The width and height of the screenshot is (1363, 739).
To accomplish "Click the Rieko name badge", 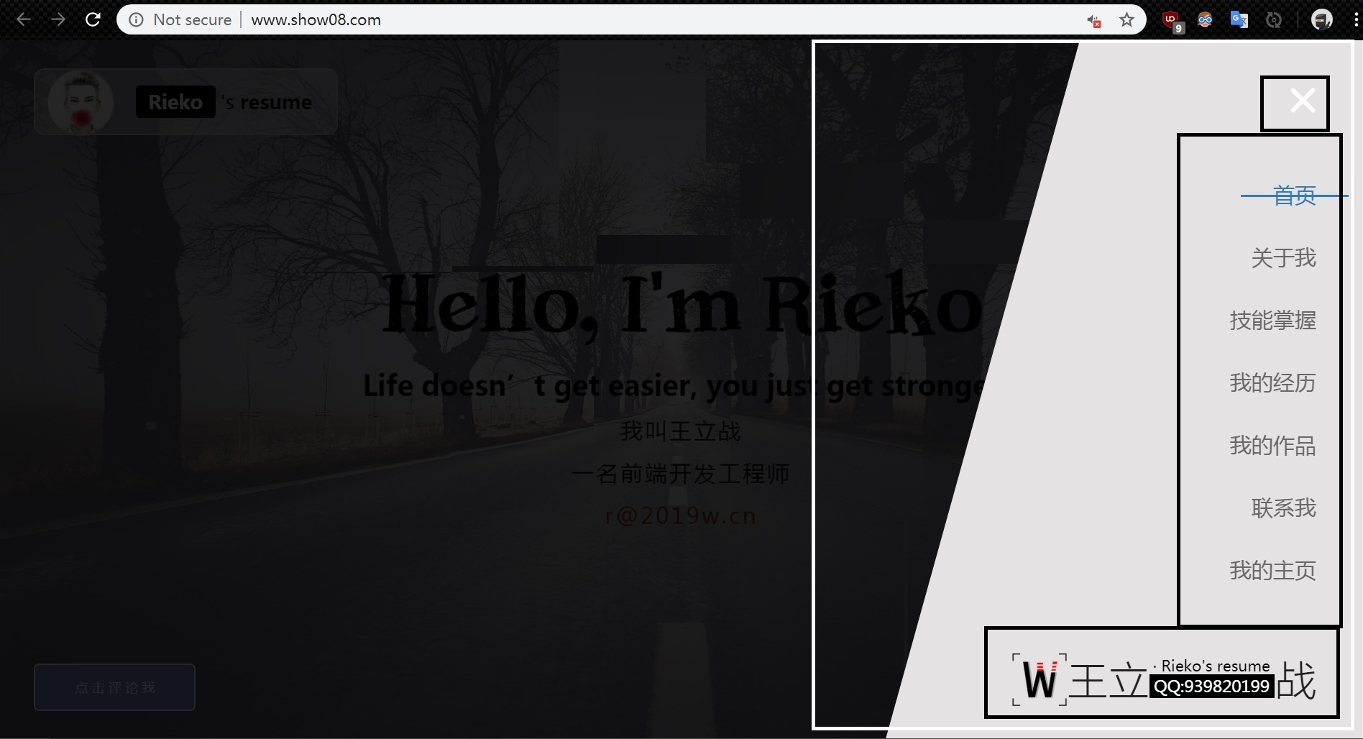I will click(x=175, y=102).
